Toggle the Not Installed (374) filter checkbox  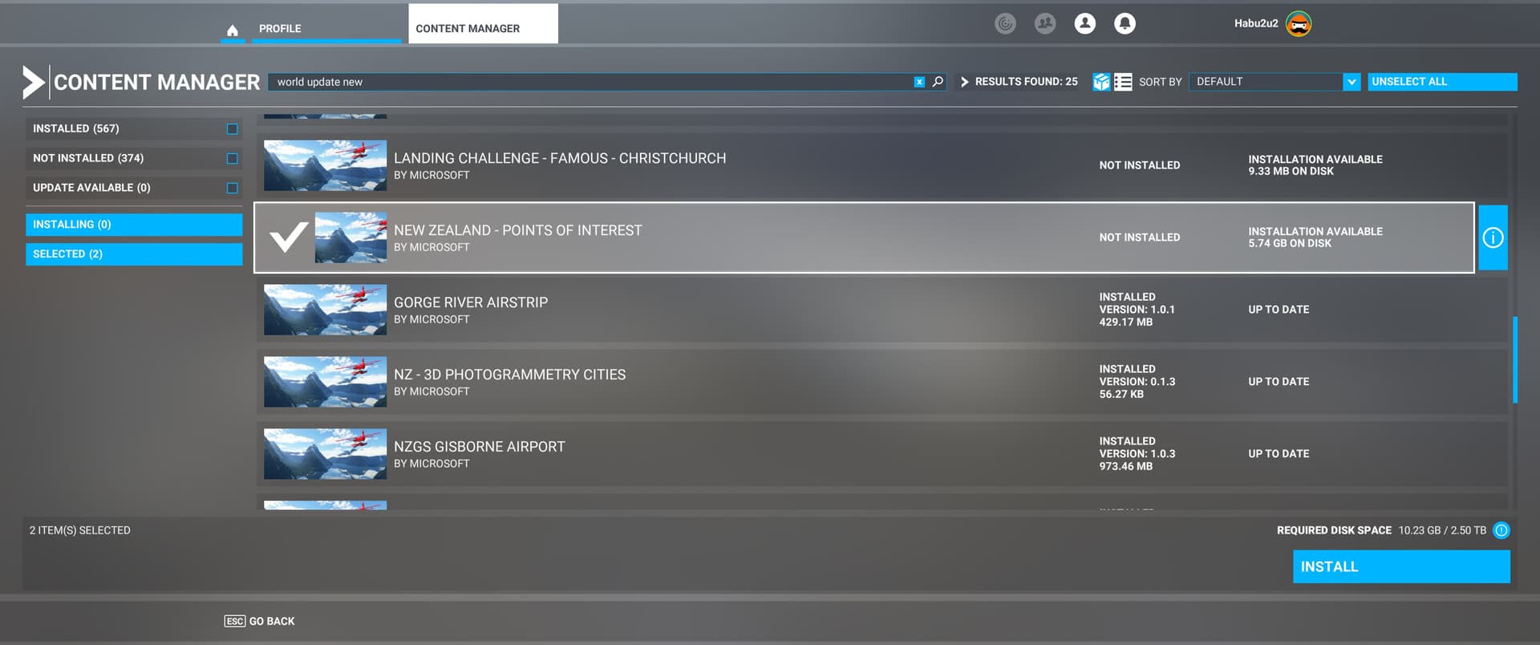(232, 159)
